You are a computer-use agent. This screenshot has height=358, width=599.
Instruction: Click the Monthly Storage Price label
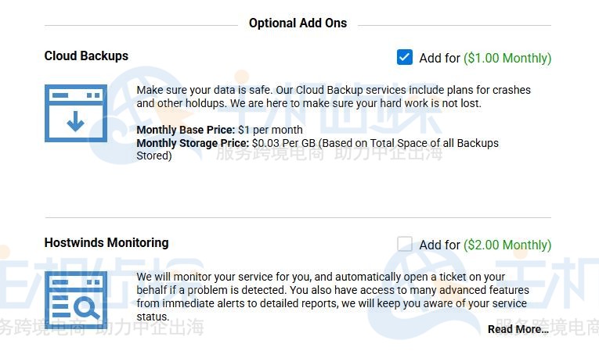tap(193, 143)
